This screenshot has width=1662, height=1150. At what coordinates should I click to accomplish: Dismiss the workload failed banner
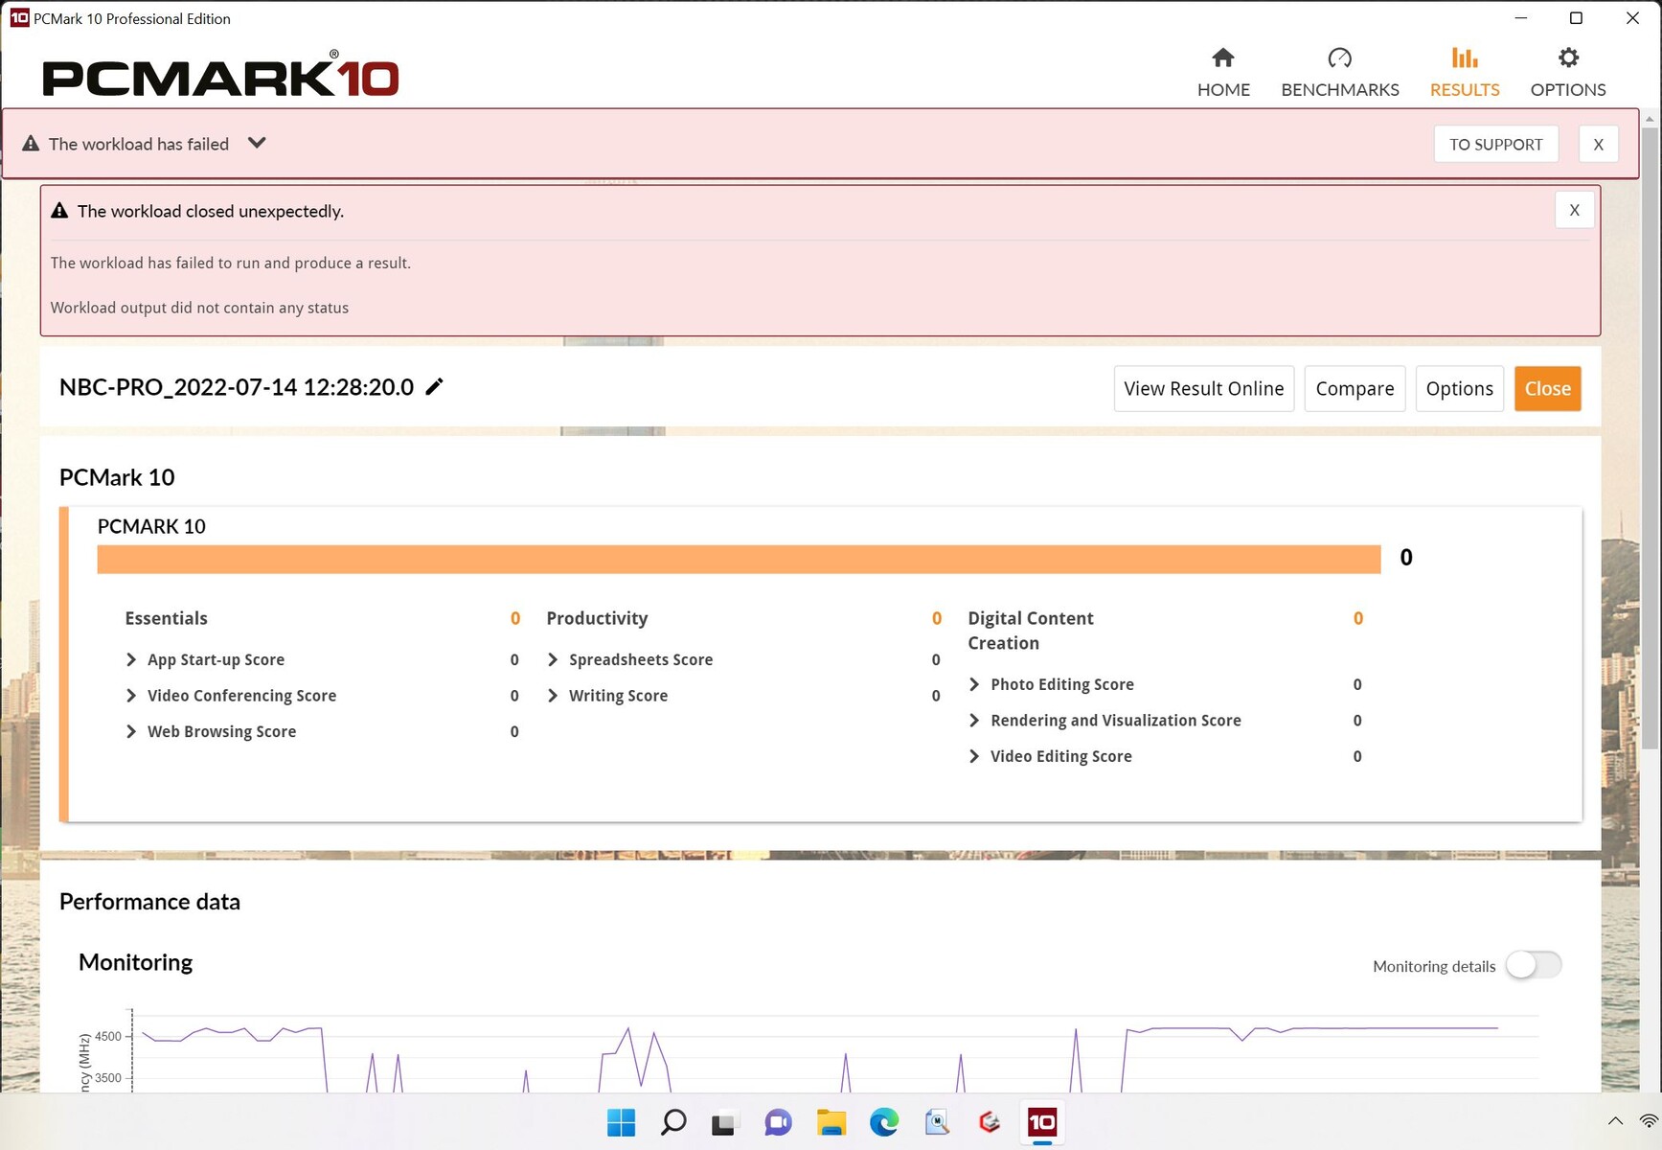1598,144
